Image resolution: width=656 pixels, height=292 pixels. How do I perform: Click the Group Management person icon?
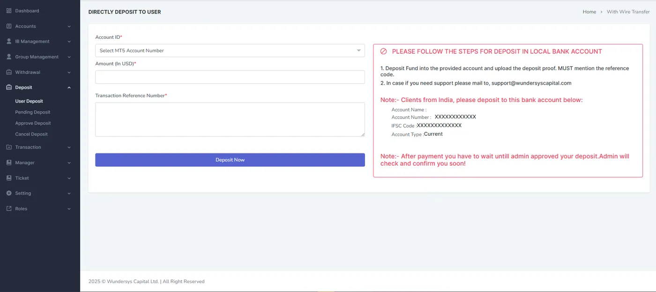9,57
